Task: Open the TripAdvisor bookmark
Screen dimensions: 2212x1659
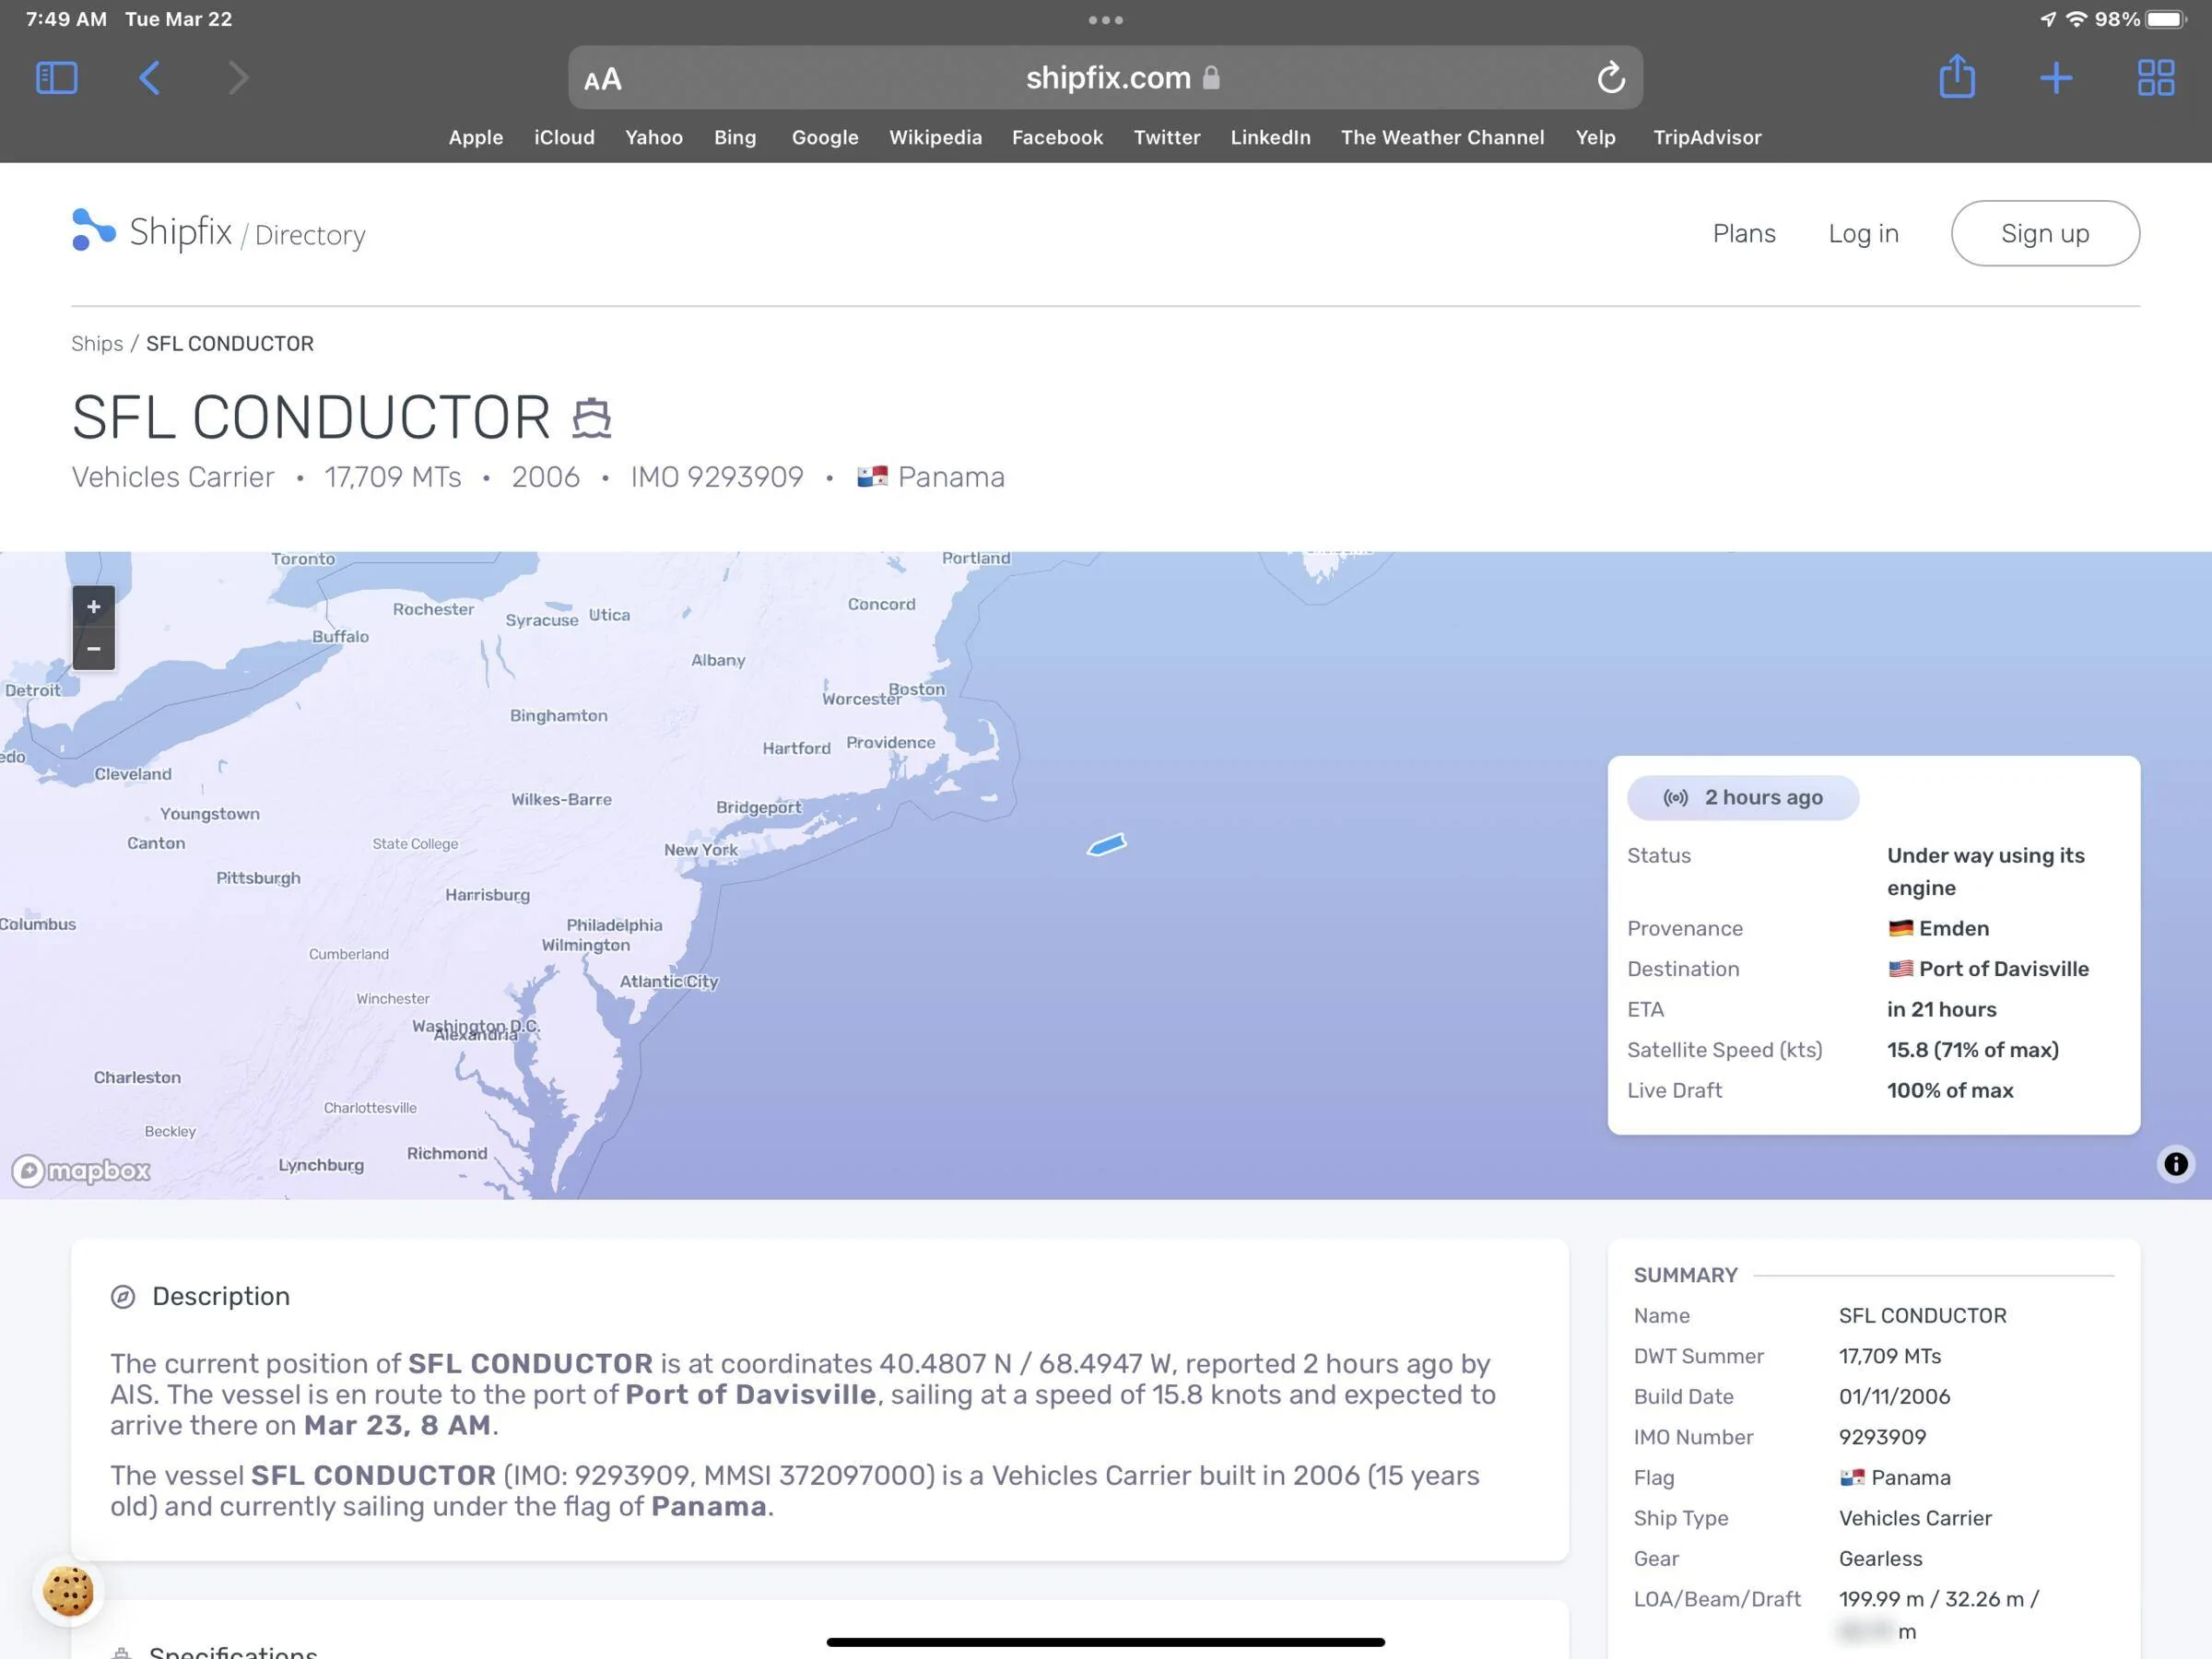Action: 1707,138
